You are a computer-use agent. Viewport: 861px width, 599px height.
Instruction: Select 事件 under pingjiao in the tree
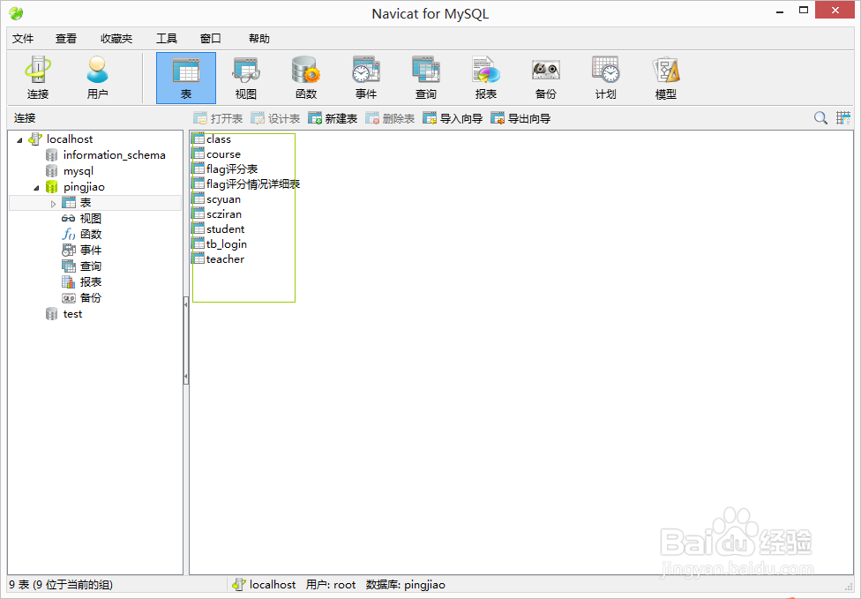tap(91, 251)
